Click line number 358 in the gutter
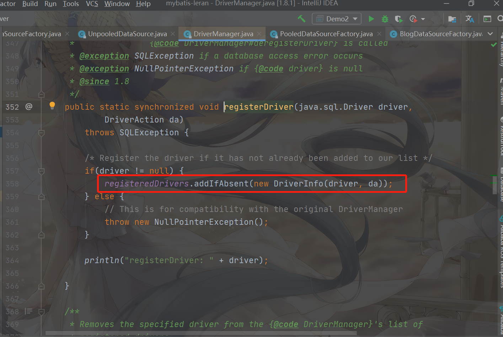 [12, 184]
